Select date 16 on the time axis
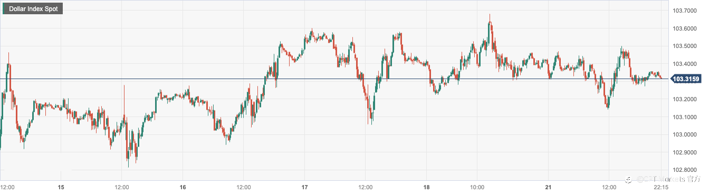 coord(183,187)
